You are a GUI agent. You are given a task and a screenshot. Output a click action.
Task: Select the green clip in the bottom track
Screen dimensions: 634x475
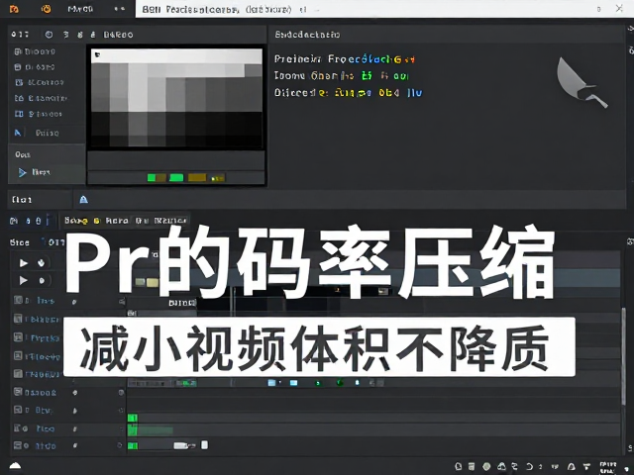point(133,446)
